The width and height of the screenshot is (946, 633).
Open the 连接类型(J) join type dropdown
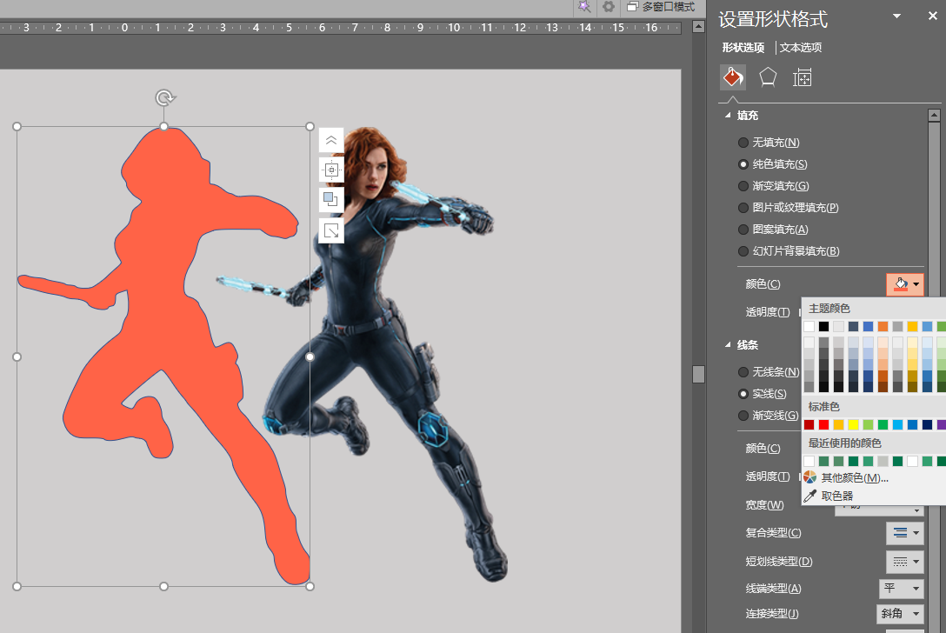[x=900, y=614]
